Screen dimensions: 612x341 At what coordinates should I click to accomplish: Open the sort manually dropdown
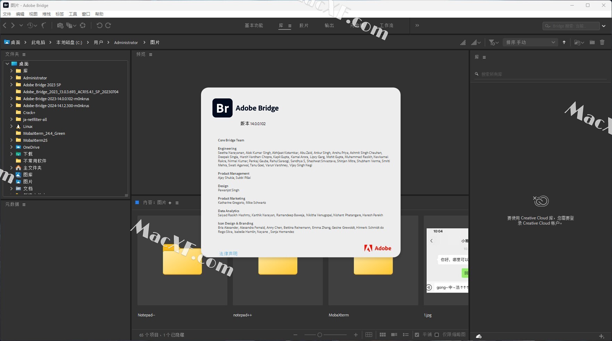click(x=530, y=42)
